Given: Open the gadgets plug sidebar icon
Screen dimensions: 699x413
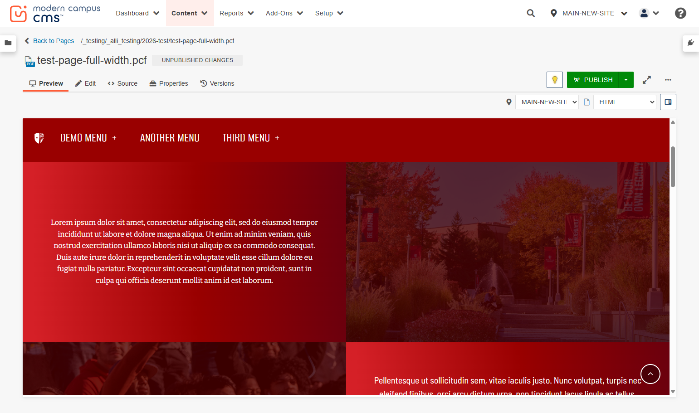Looking at the screenshot, I should click(691, 43).
